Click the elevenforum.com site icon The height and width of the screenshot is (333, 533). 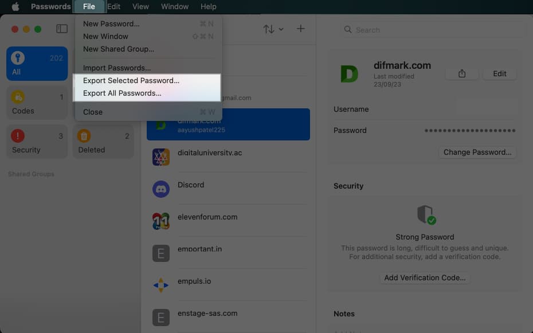click(x=161, y=221)
